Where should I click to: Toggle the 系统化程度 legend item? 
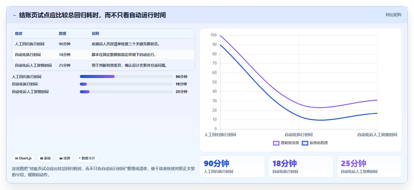[x=315, y=143]
